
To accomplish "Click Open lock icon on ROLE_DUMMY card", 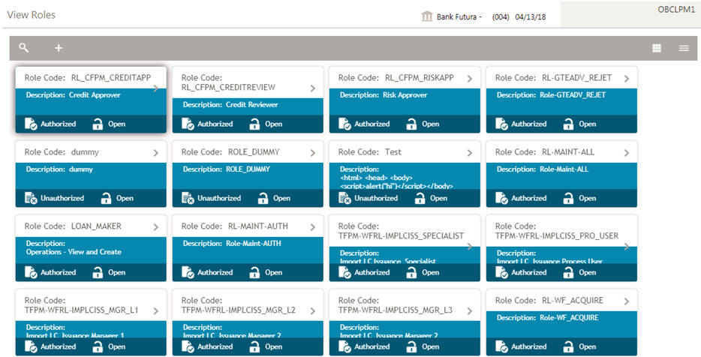I will pos(263,198).
